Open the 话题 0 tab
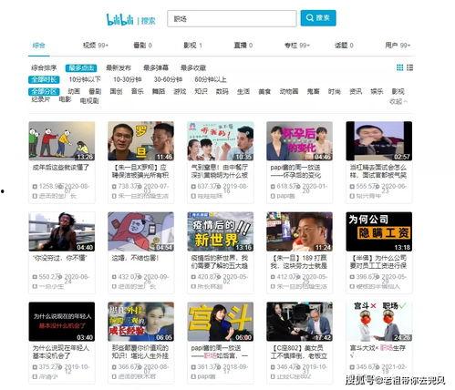Image resolution: width=455 pixels, height=390 pixels. (x=344, y=46)
